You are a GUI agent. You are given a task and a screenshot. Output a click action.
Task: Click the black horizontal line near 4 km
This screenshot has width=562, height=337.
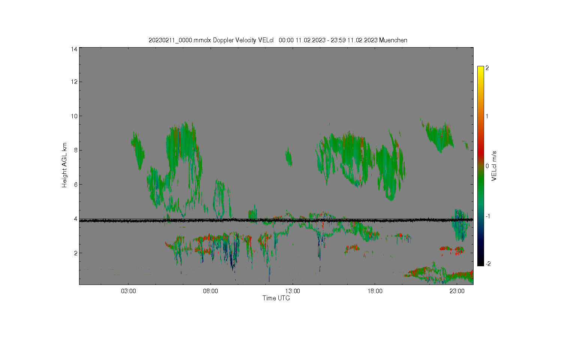click(x=276, y=221)
